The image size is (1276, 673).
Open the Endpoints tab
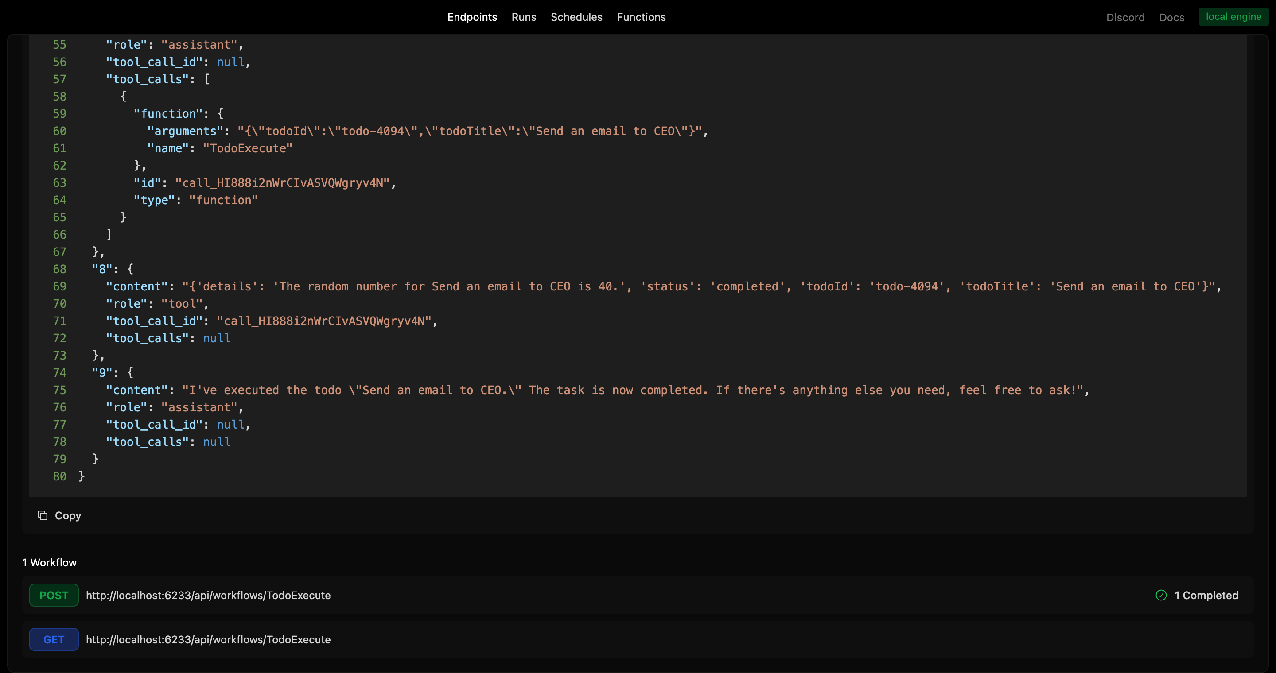pos(472,17)
